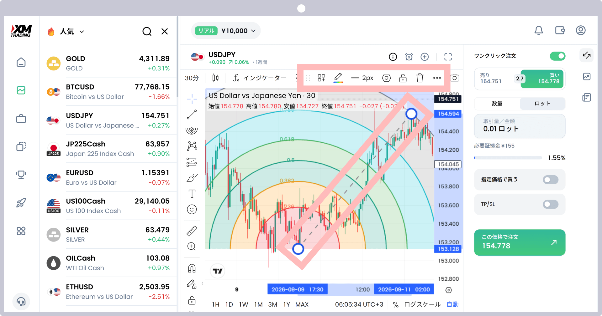Open the home icon in the sidebar
Viewport: 602px width, 316px height.
point(21,62)
